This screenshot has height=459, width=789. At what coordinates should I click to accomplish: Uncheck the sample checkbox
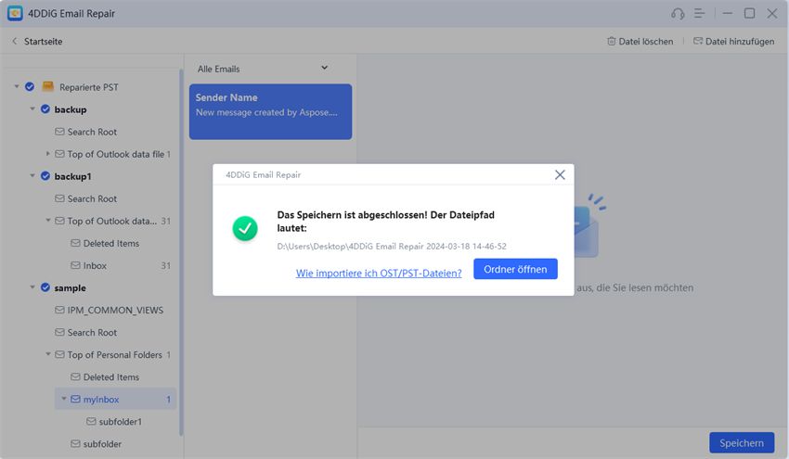tap(45, 287)
